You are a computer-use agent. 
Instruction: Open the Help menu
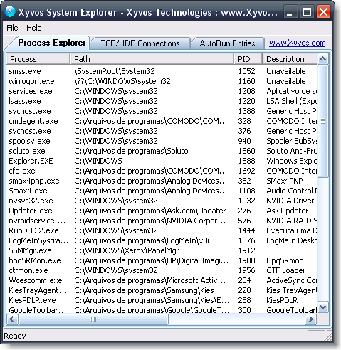(x=33, y=28)
